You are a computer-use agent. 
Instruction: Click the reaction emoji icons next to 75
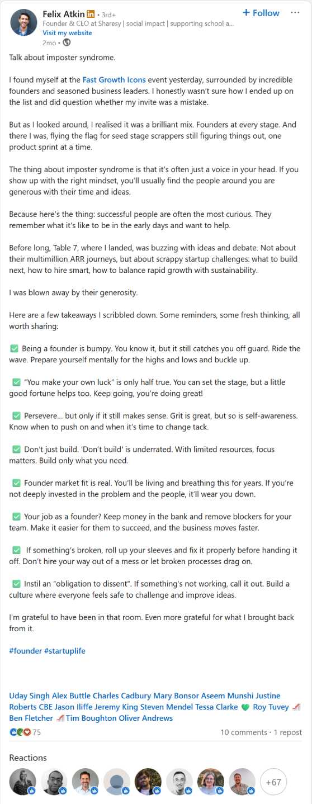[x=20, y=732]
